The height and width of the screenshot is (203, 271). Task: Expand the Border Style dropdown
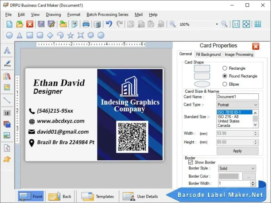237,168
